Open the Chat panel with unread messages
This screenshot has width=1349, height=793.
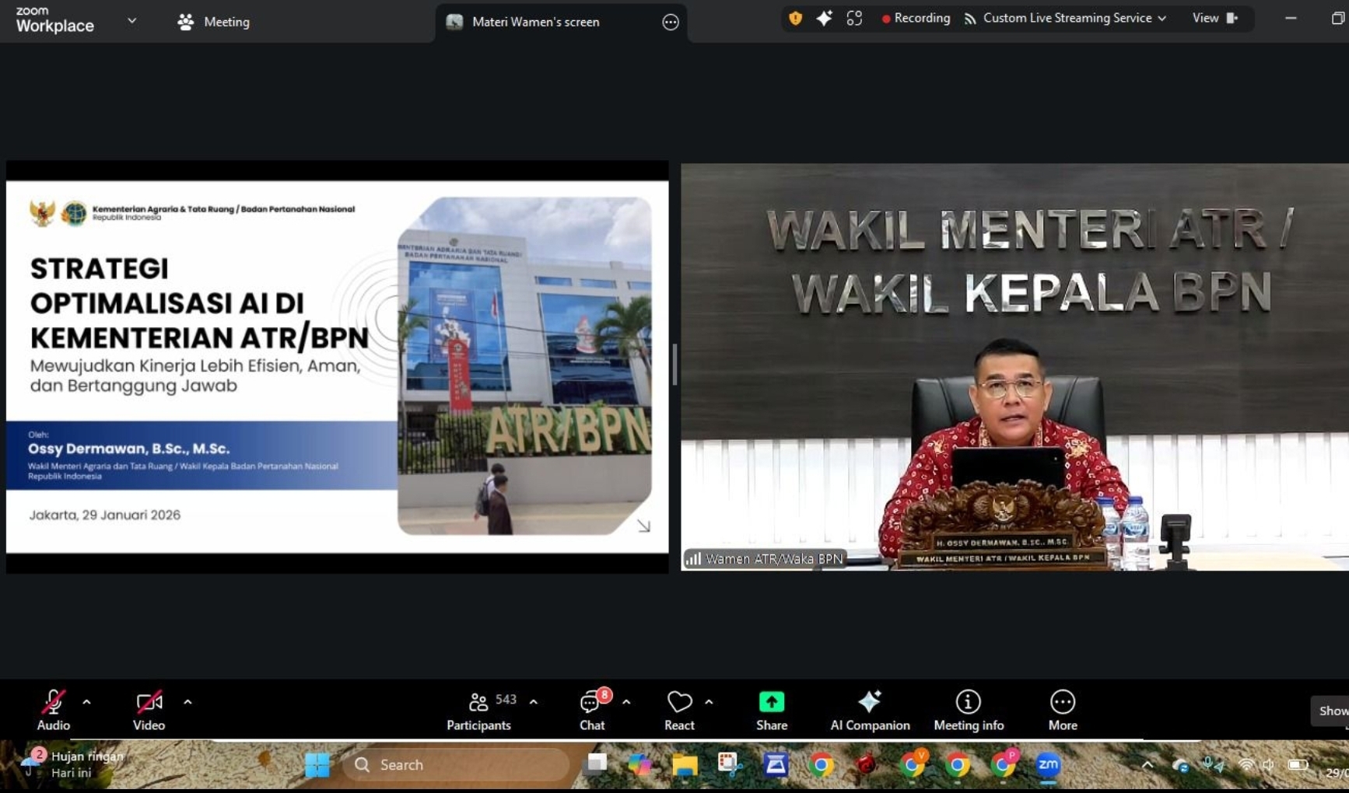(x=592, y=710)
